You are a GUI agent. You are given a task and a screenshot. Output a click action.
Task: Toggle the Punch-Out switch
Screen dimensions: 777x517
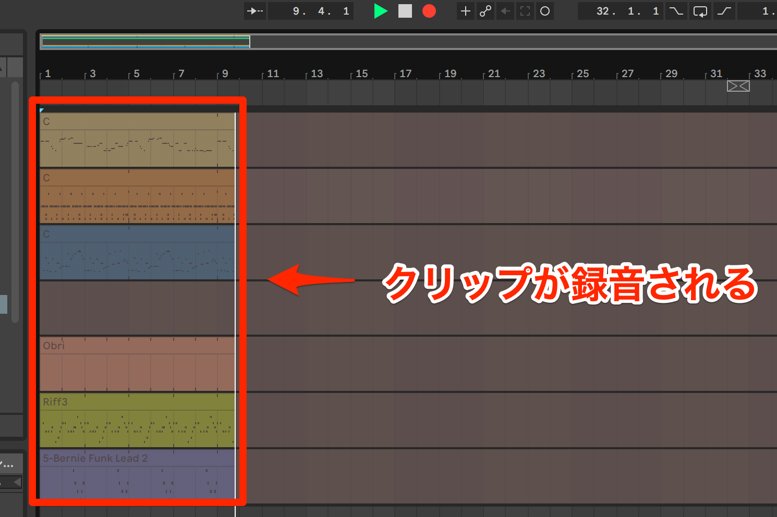pos(725,11)
